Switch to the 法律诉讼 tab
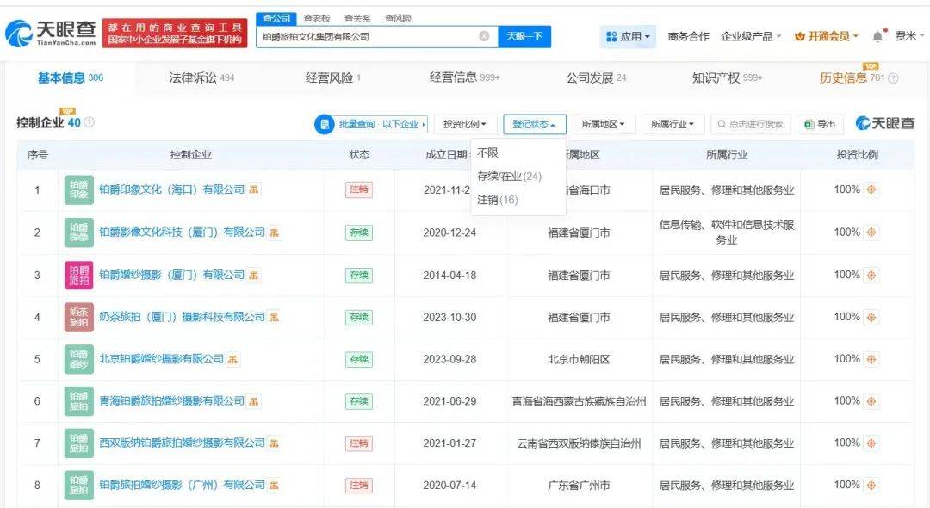Screen dimensions: 930x508 pyautogui.click(x=201, y=77)
